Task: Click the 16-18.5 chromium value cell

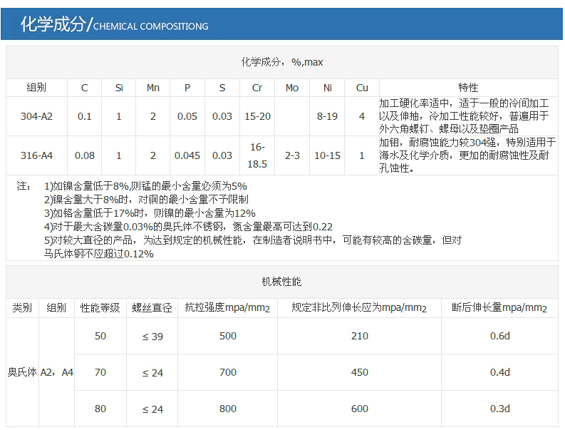Action: 257,155
